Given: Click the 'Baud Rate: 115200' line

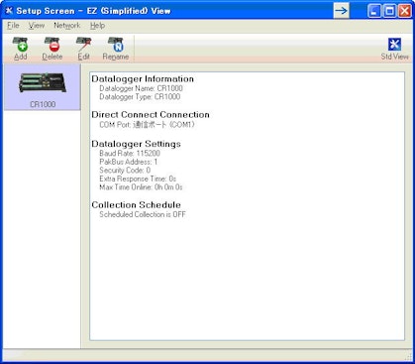Looking at the screenshot, I should pyautogui.click(x=130, y=153).
